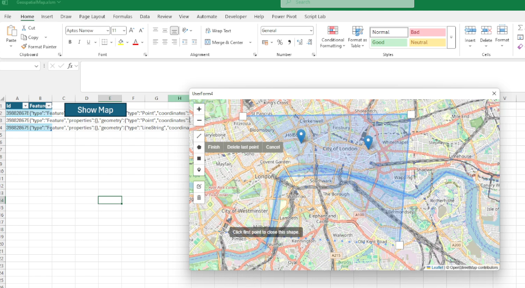Set top vertical alignment
The height and width of the screenshot is (288, 525).
[x=155, y=31]
